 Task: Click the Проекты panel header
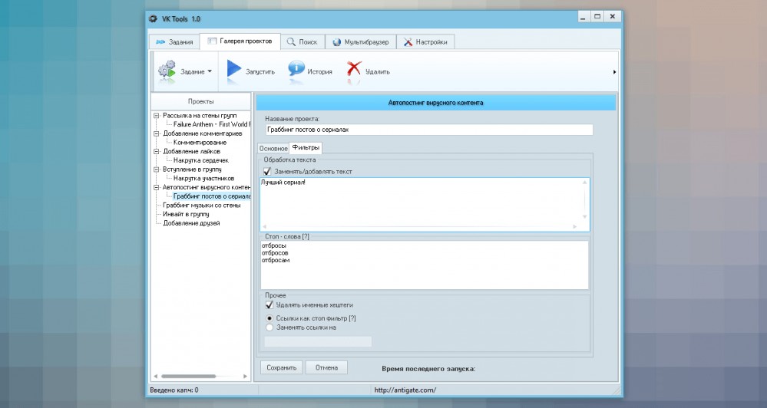pyautogui.click(x=200, y=102)
